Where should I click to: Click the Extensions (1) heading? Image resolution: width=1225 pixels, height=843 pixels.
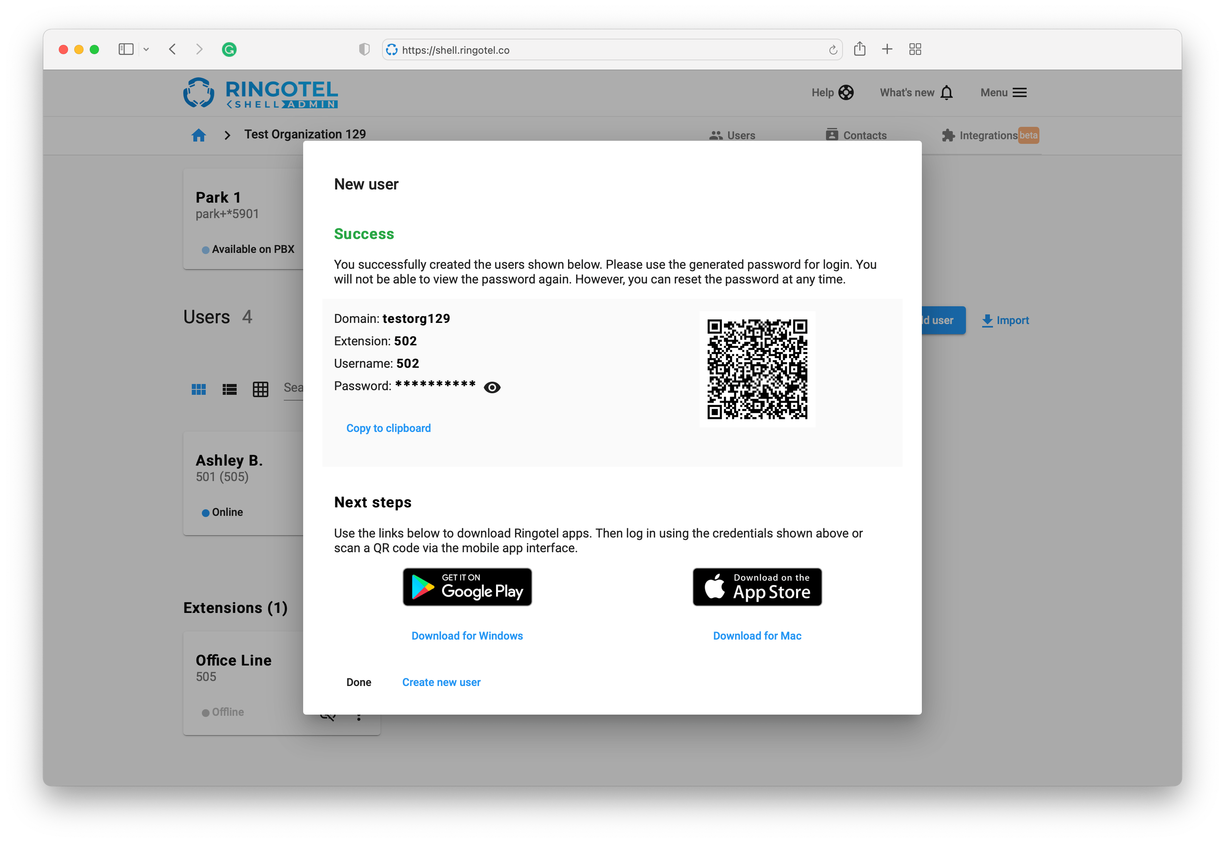[235, 608]
